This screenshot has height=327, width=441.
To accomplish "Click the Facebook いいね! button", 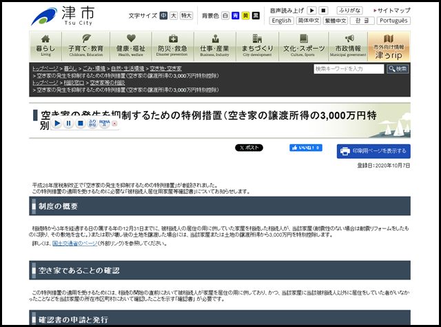I will pos(306,148).
